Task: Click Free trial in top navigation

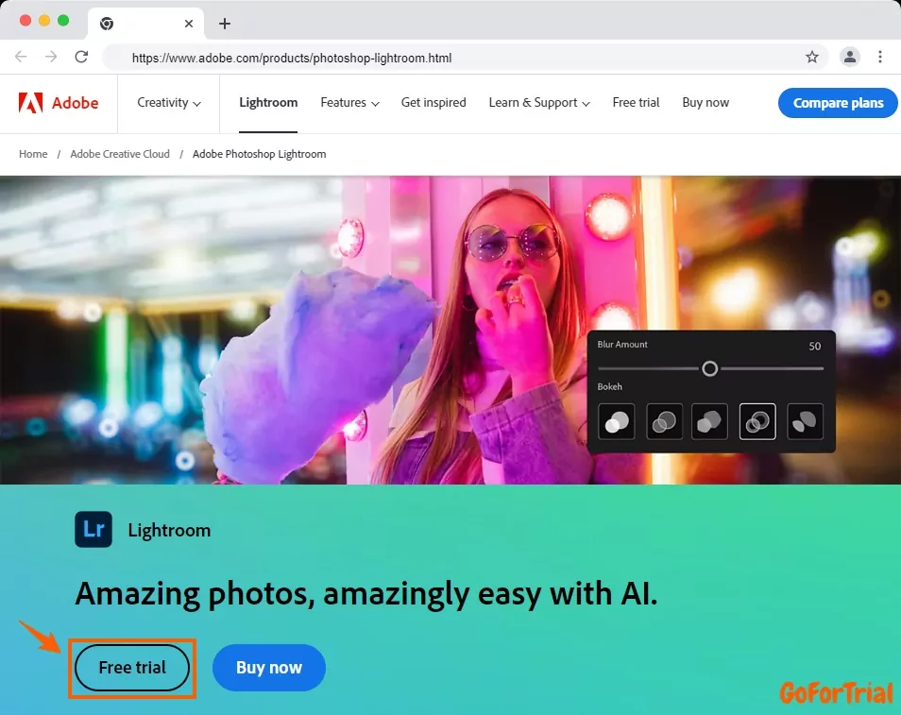Action: pos(636,103)
